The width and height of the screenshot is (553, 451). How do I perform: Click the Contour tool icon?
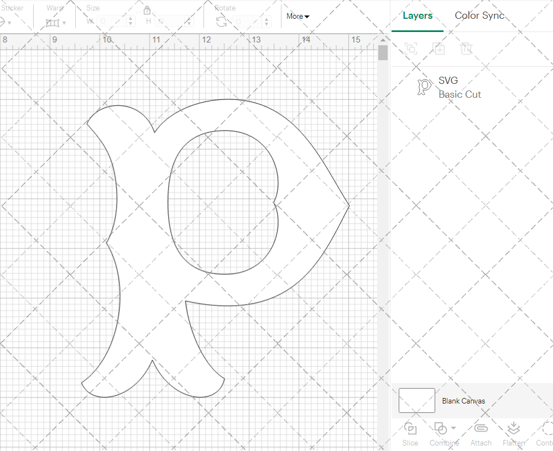click(547, 428)
